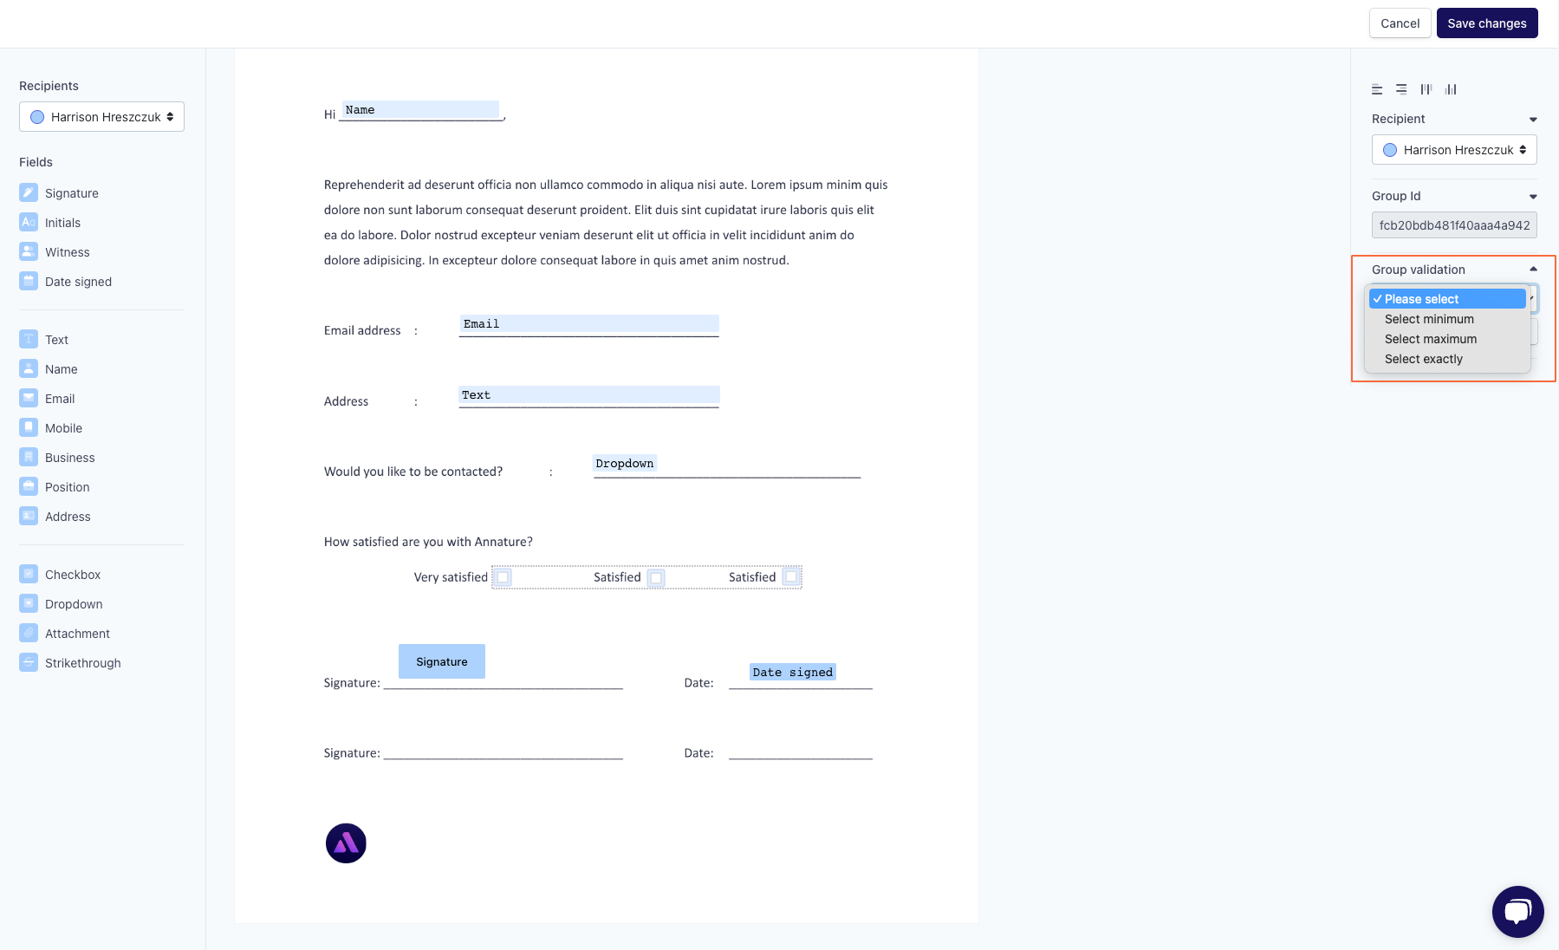Click the Group Id text field
1559x950 pixels.
click(1454, 225)
